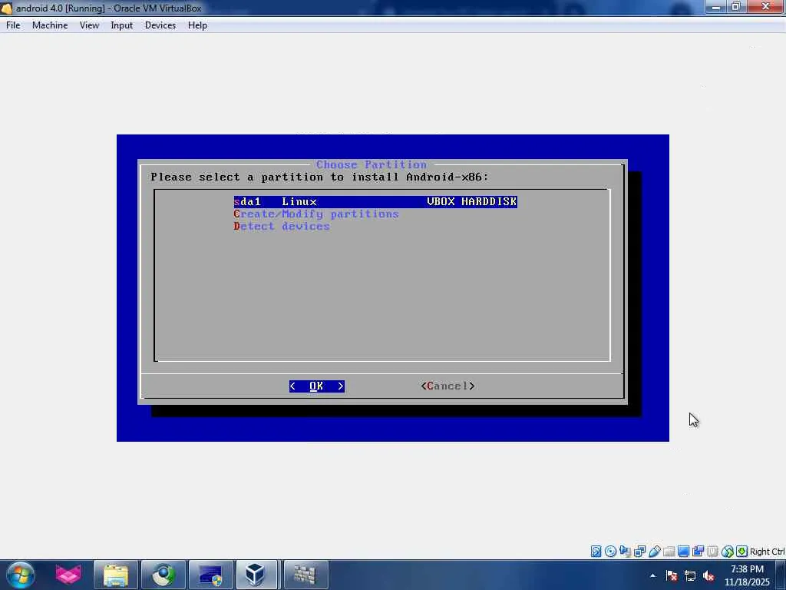This screenshot has width=786, height=590.
Task: Click the muted volume tray icon
Action: [708, 575]
